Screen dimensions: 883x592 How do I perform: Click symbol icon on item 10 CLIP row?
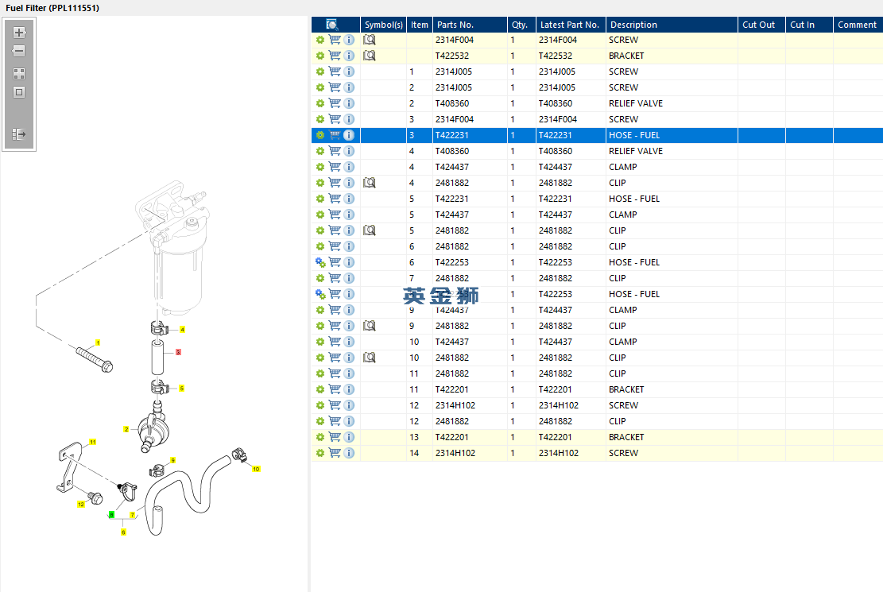coord(370,358)
